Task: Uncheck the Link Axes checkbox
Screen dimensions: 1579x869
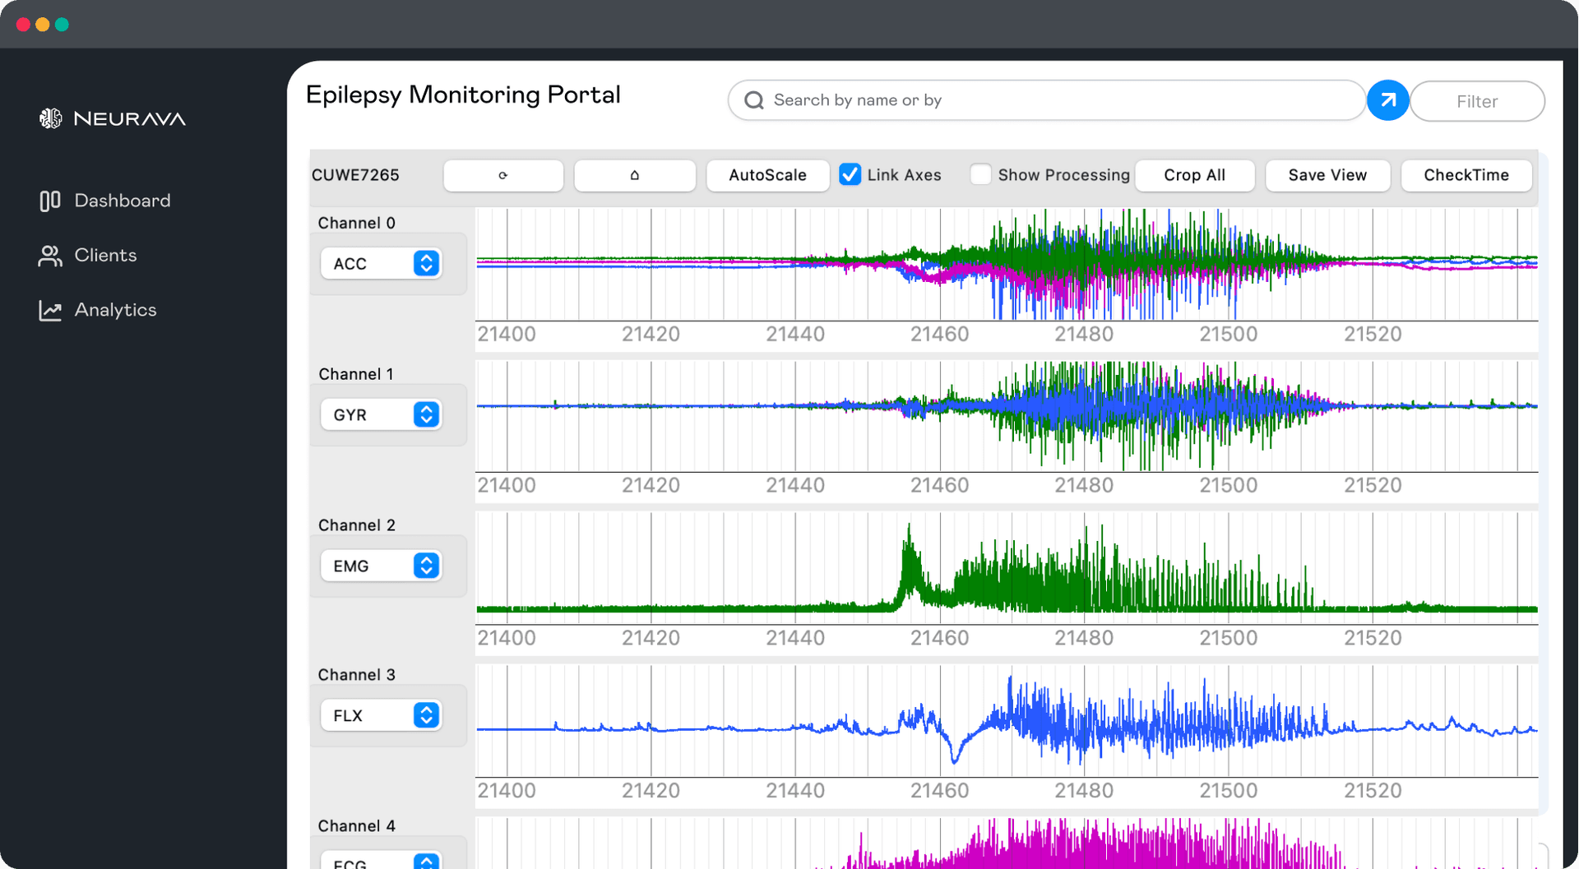Action: click(x=850, y=174)
